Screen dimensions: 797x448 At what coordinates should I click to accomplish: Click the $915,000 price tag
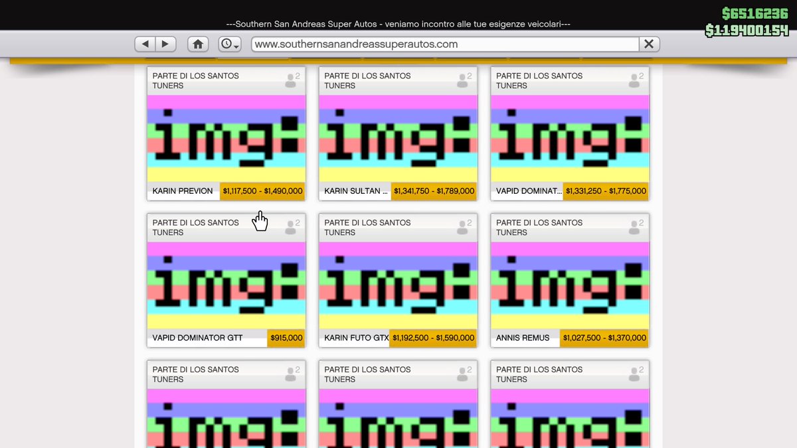(287, 338)
